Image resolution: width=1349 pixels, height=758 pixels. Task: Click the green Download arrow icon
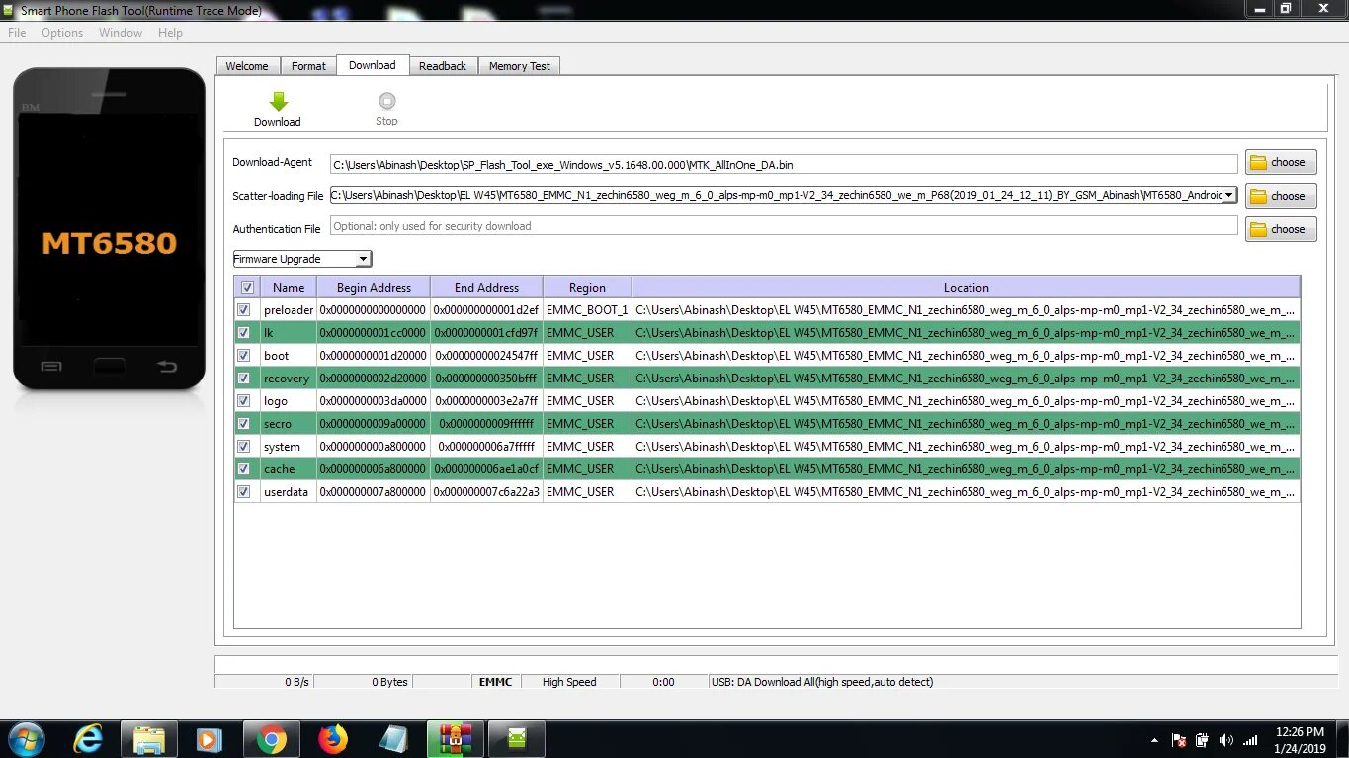point(279,102)
